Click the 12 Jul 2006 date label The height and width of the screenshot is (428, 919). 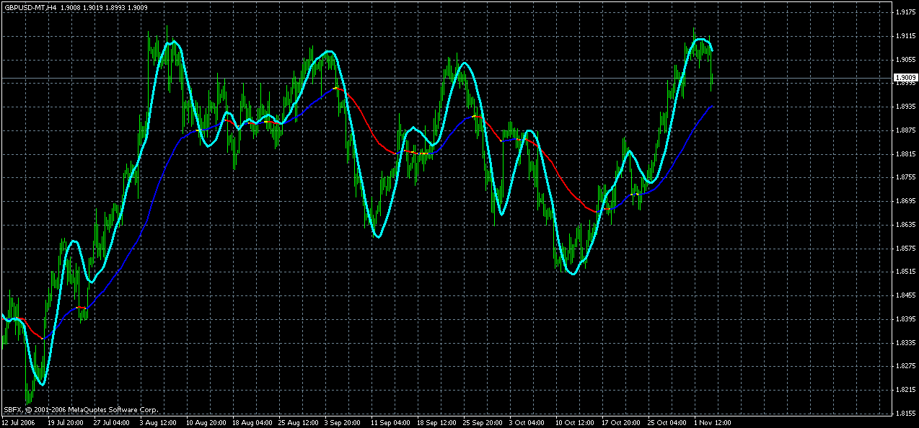pyautogui.click(x=18, y=422)
